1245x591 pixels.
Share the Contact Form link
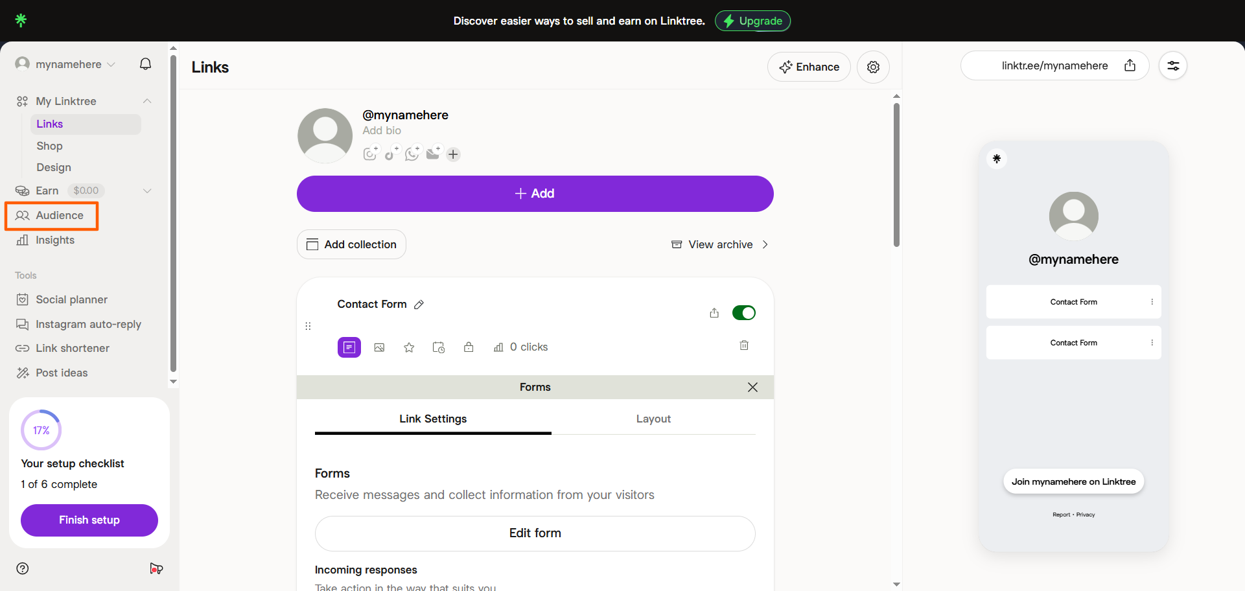pos(714,313)
